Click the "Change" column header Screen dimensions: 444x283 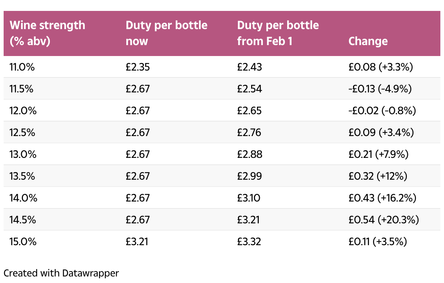click(x=368, y=41)
